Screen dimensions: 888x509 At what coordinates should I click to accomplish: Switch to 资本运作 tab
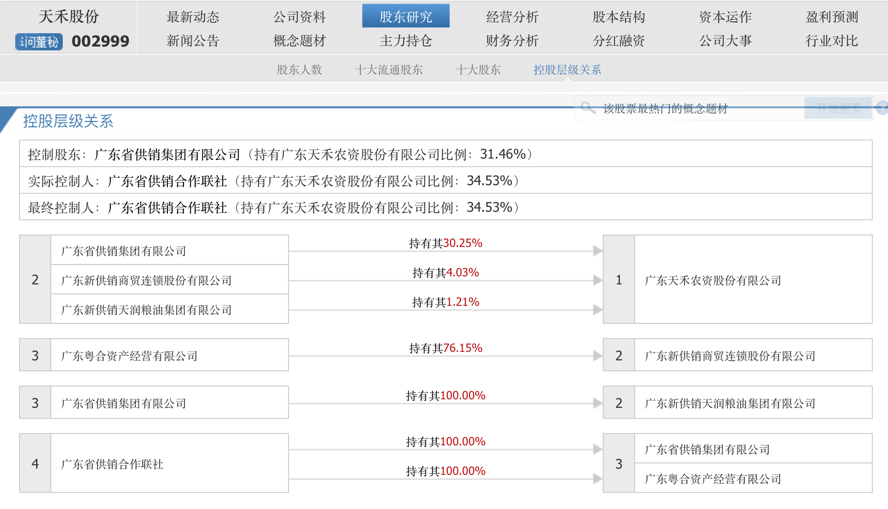725,17
